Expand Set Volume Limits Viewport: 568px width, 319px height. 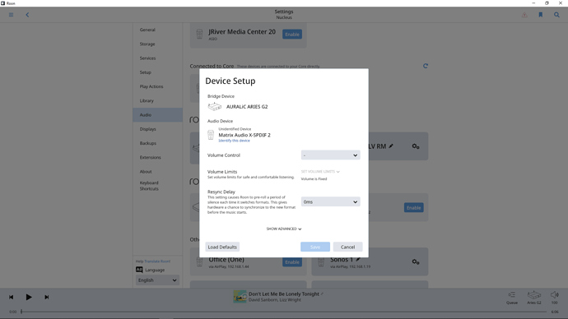[x=320, y=172]
